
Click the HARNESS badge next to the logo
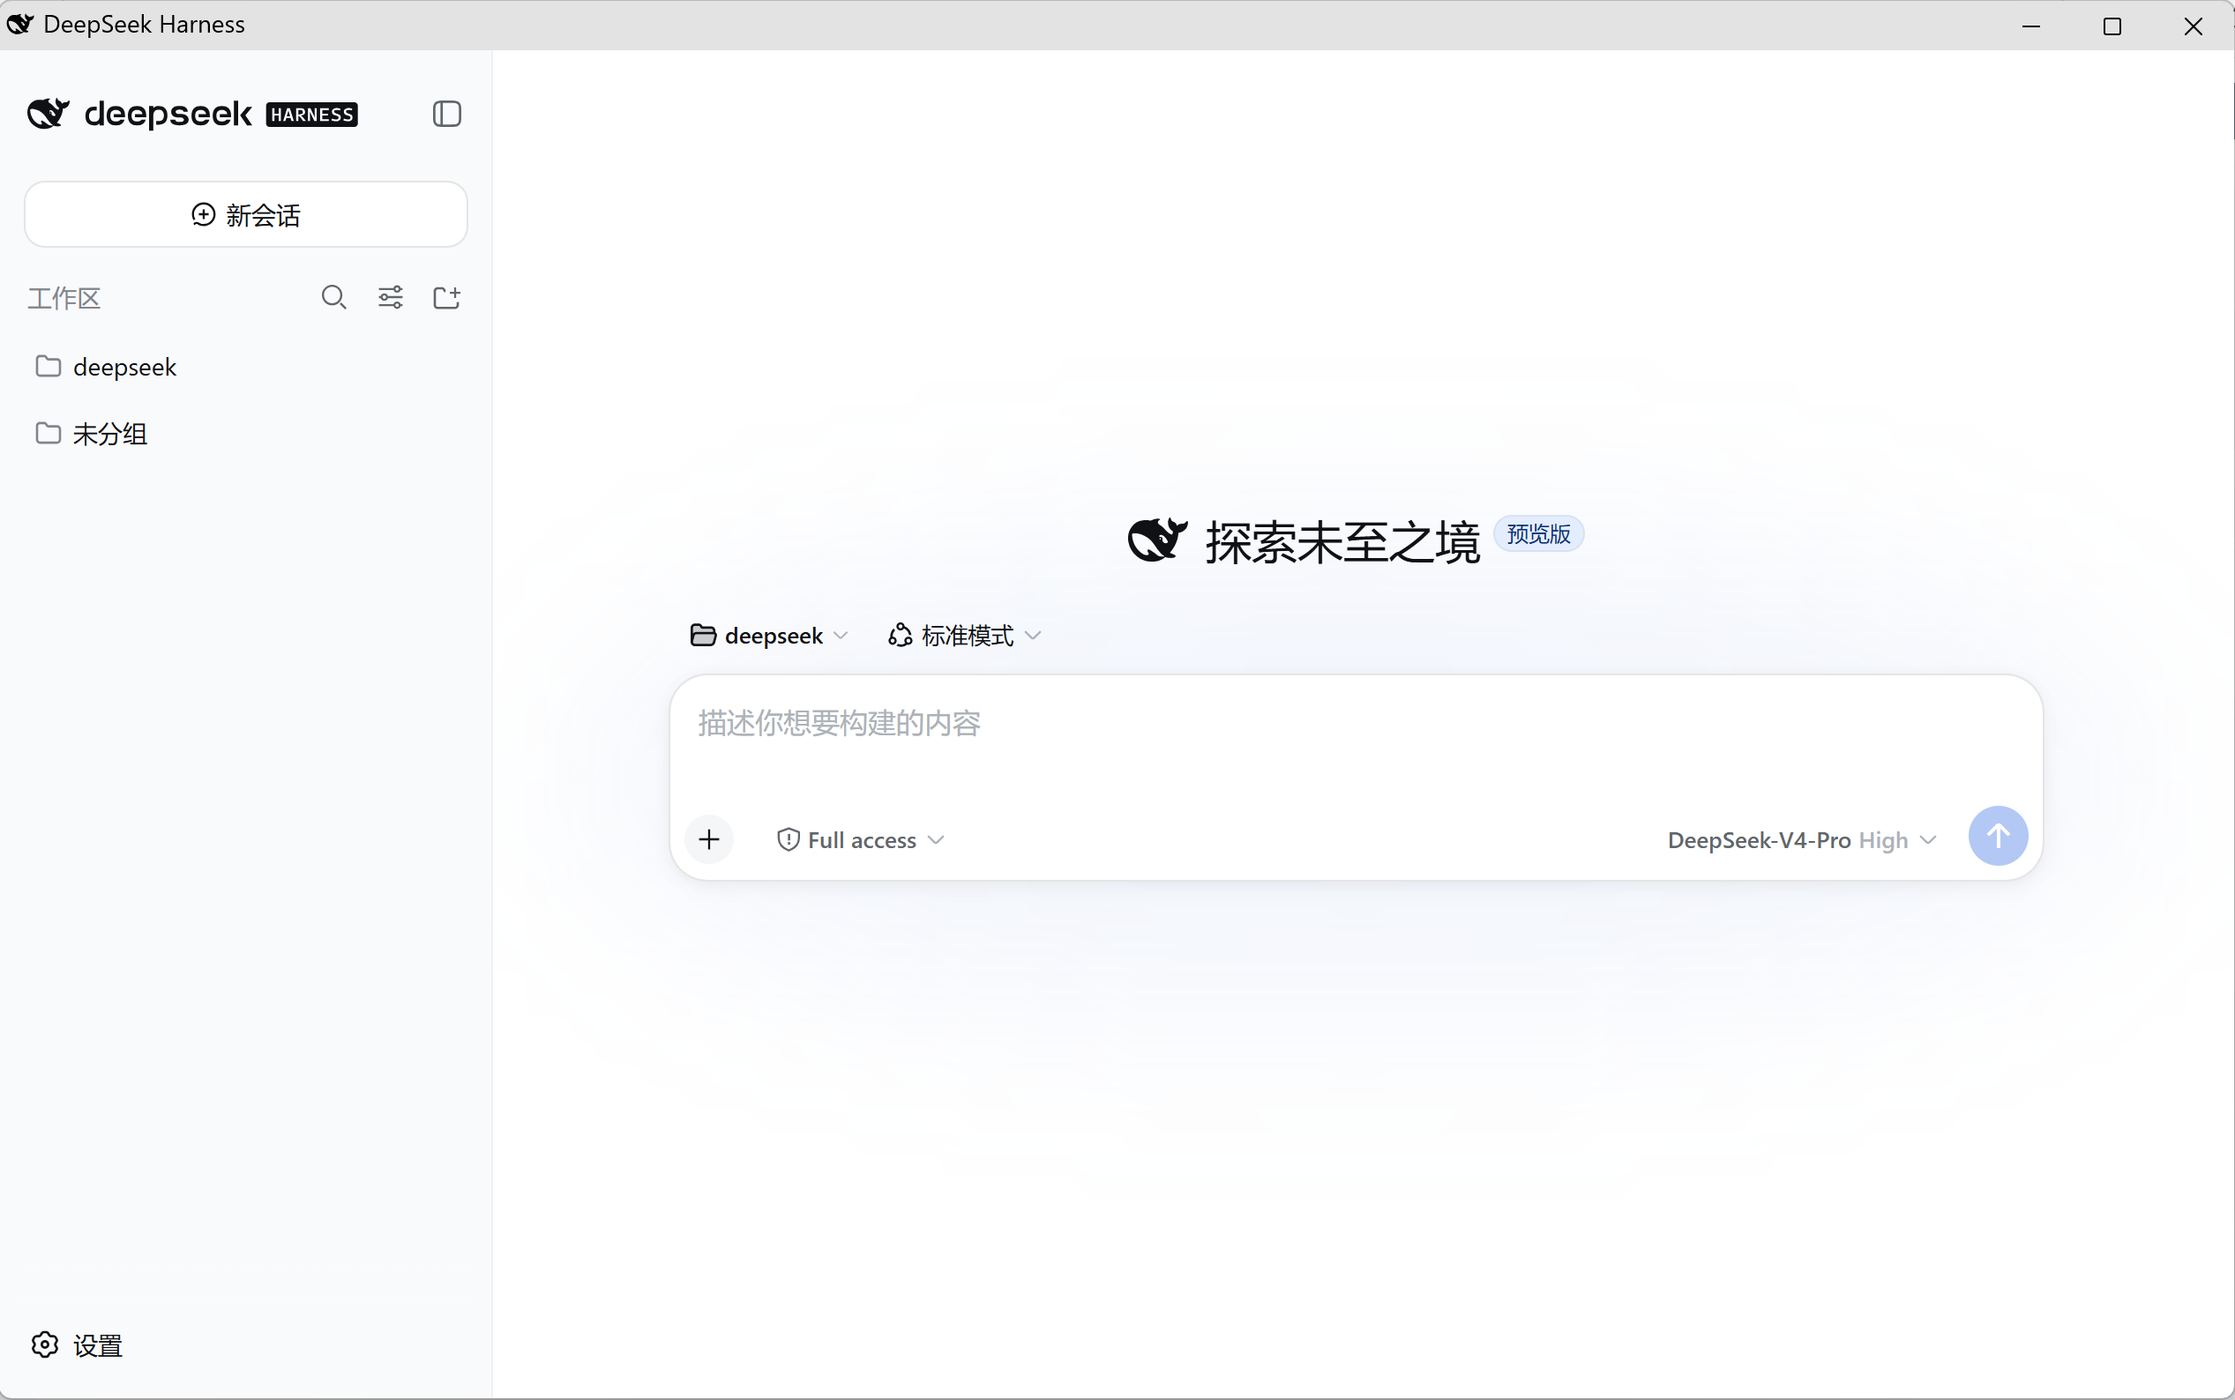tap(311, 115)
